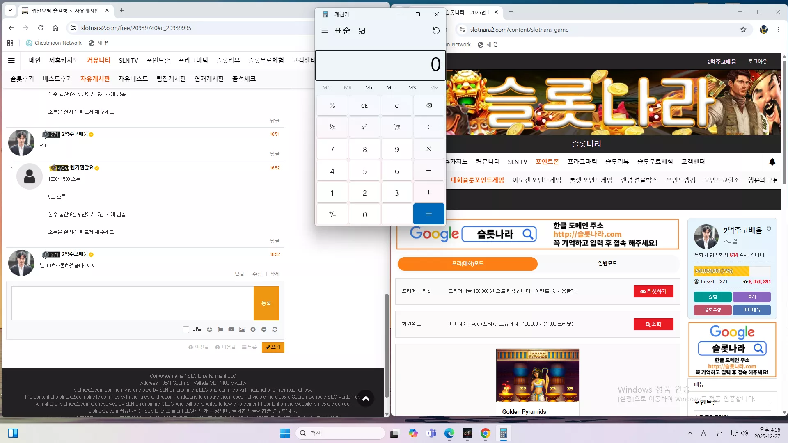Tick the 비밀 secret comment checkbox
Image resolution: width=788 pixels, height=443 pixels.
pos(186,329)
